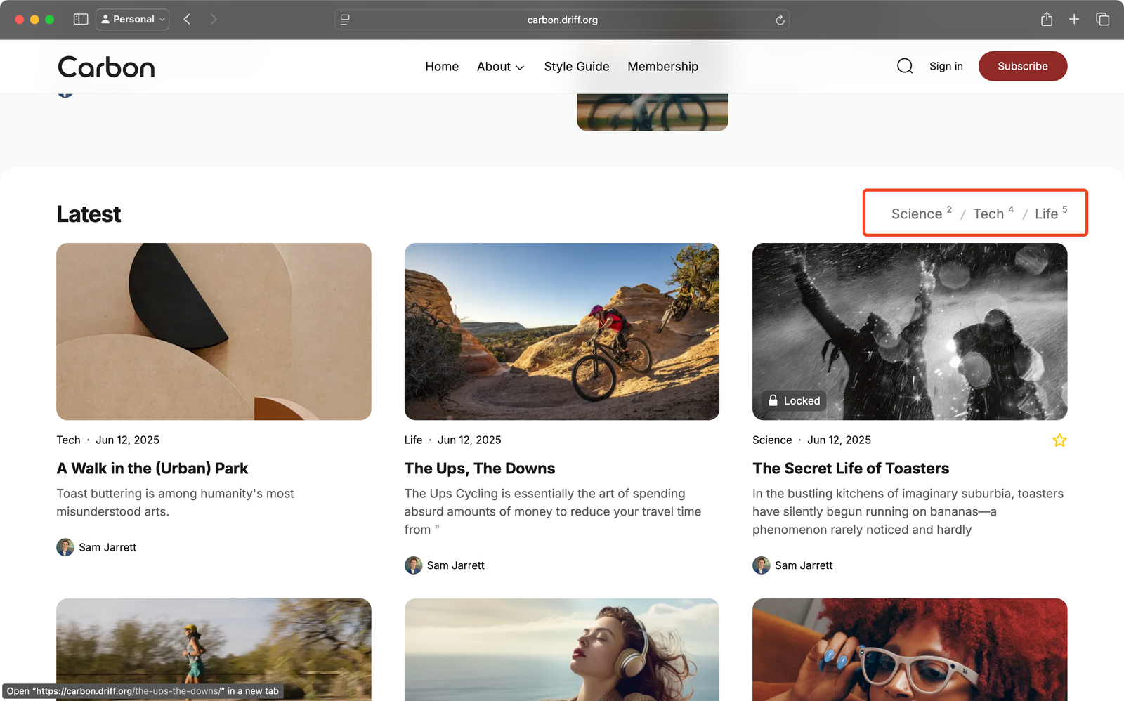Open the Membership nav link

coord(662,66)
